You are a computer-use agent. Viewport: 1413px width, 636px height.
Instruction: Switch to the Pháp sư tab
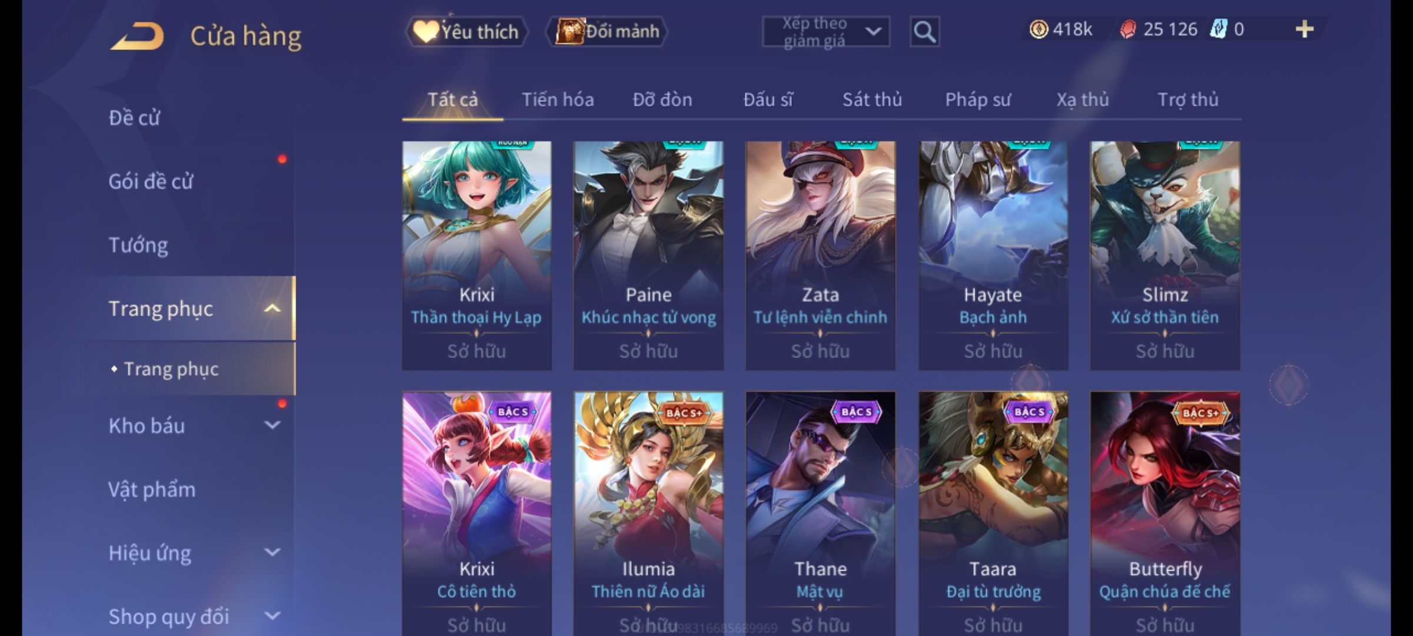(x=977, y=100)
